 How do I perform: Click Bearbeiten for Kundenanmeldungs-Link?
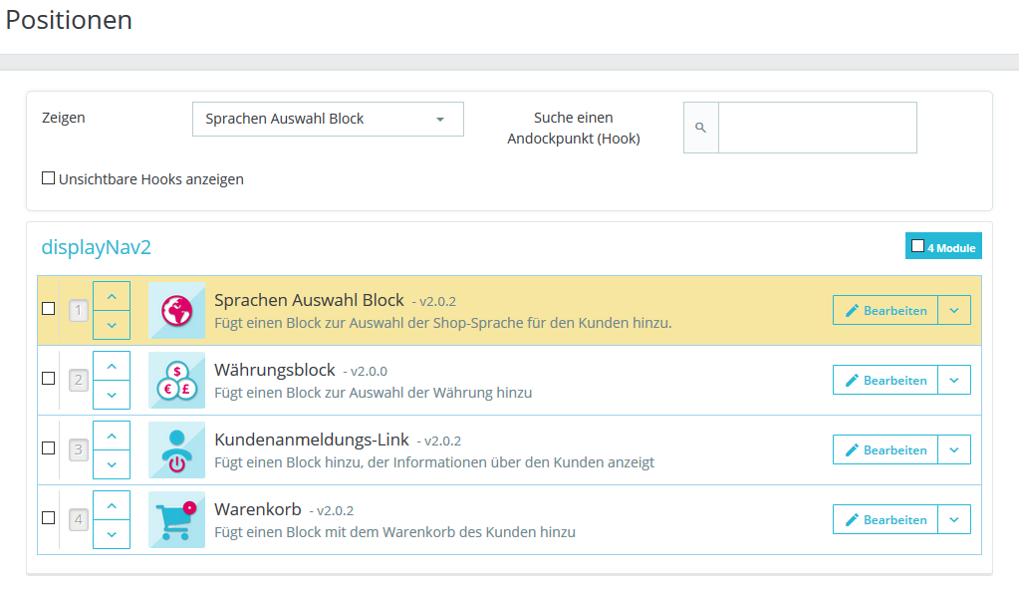point(886,449)
